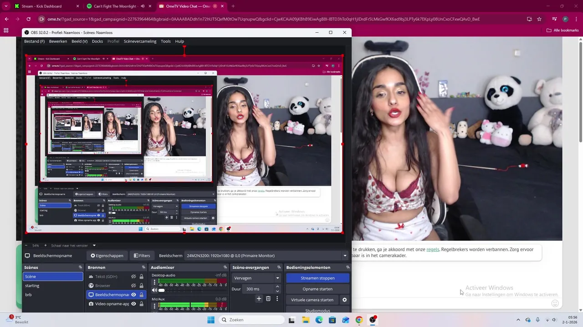Mute Desktop-audio using speaker icon
Screen dimensions: 583x327
154,290
